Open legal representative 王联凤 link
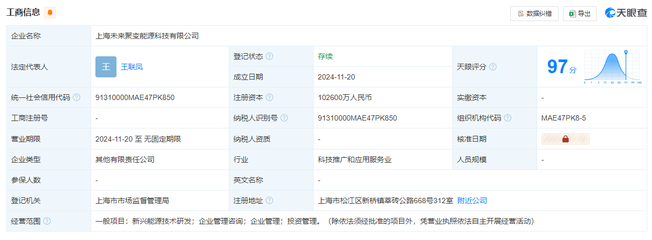The image size is (652, 240). tap(132, 67)
